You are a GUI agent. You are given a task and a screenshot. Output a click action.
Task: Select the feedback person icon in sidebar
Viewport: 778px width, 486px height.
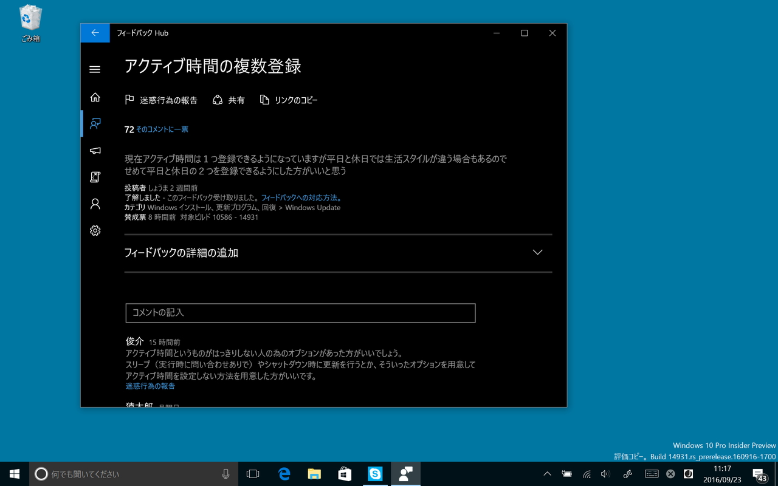(95, 123)
